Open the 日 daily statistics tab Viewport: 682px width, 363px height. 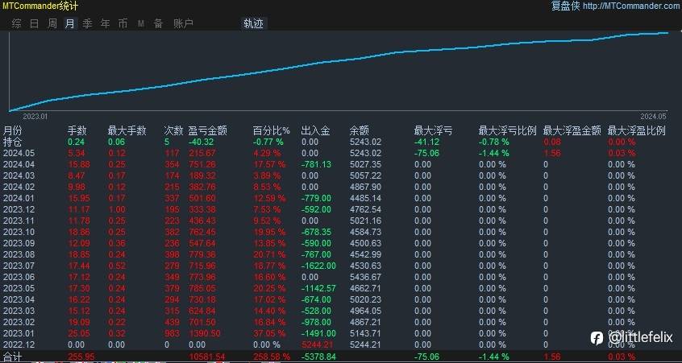coord(35,23)
